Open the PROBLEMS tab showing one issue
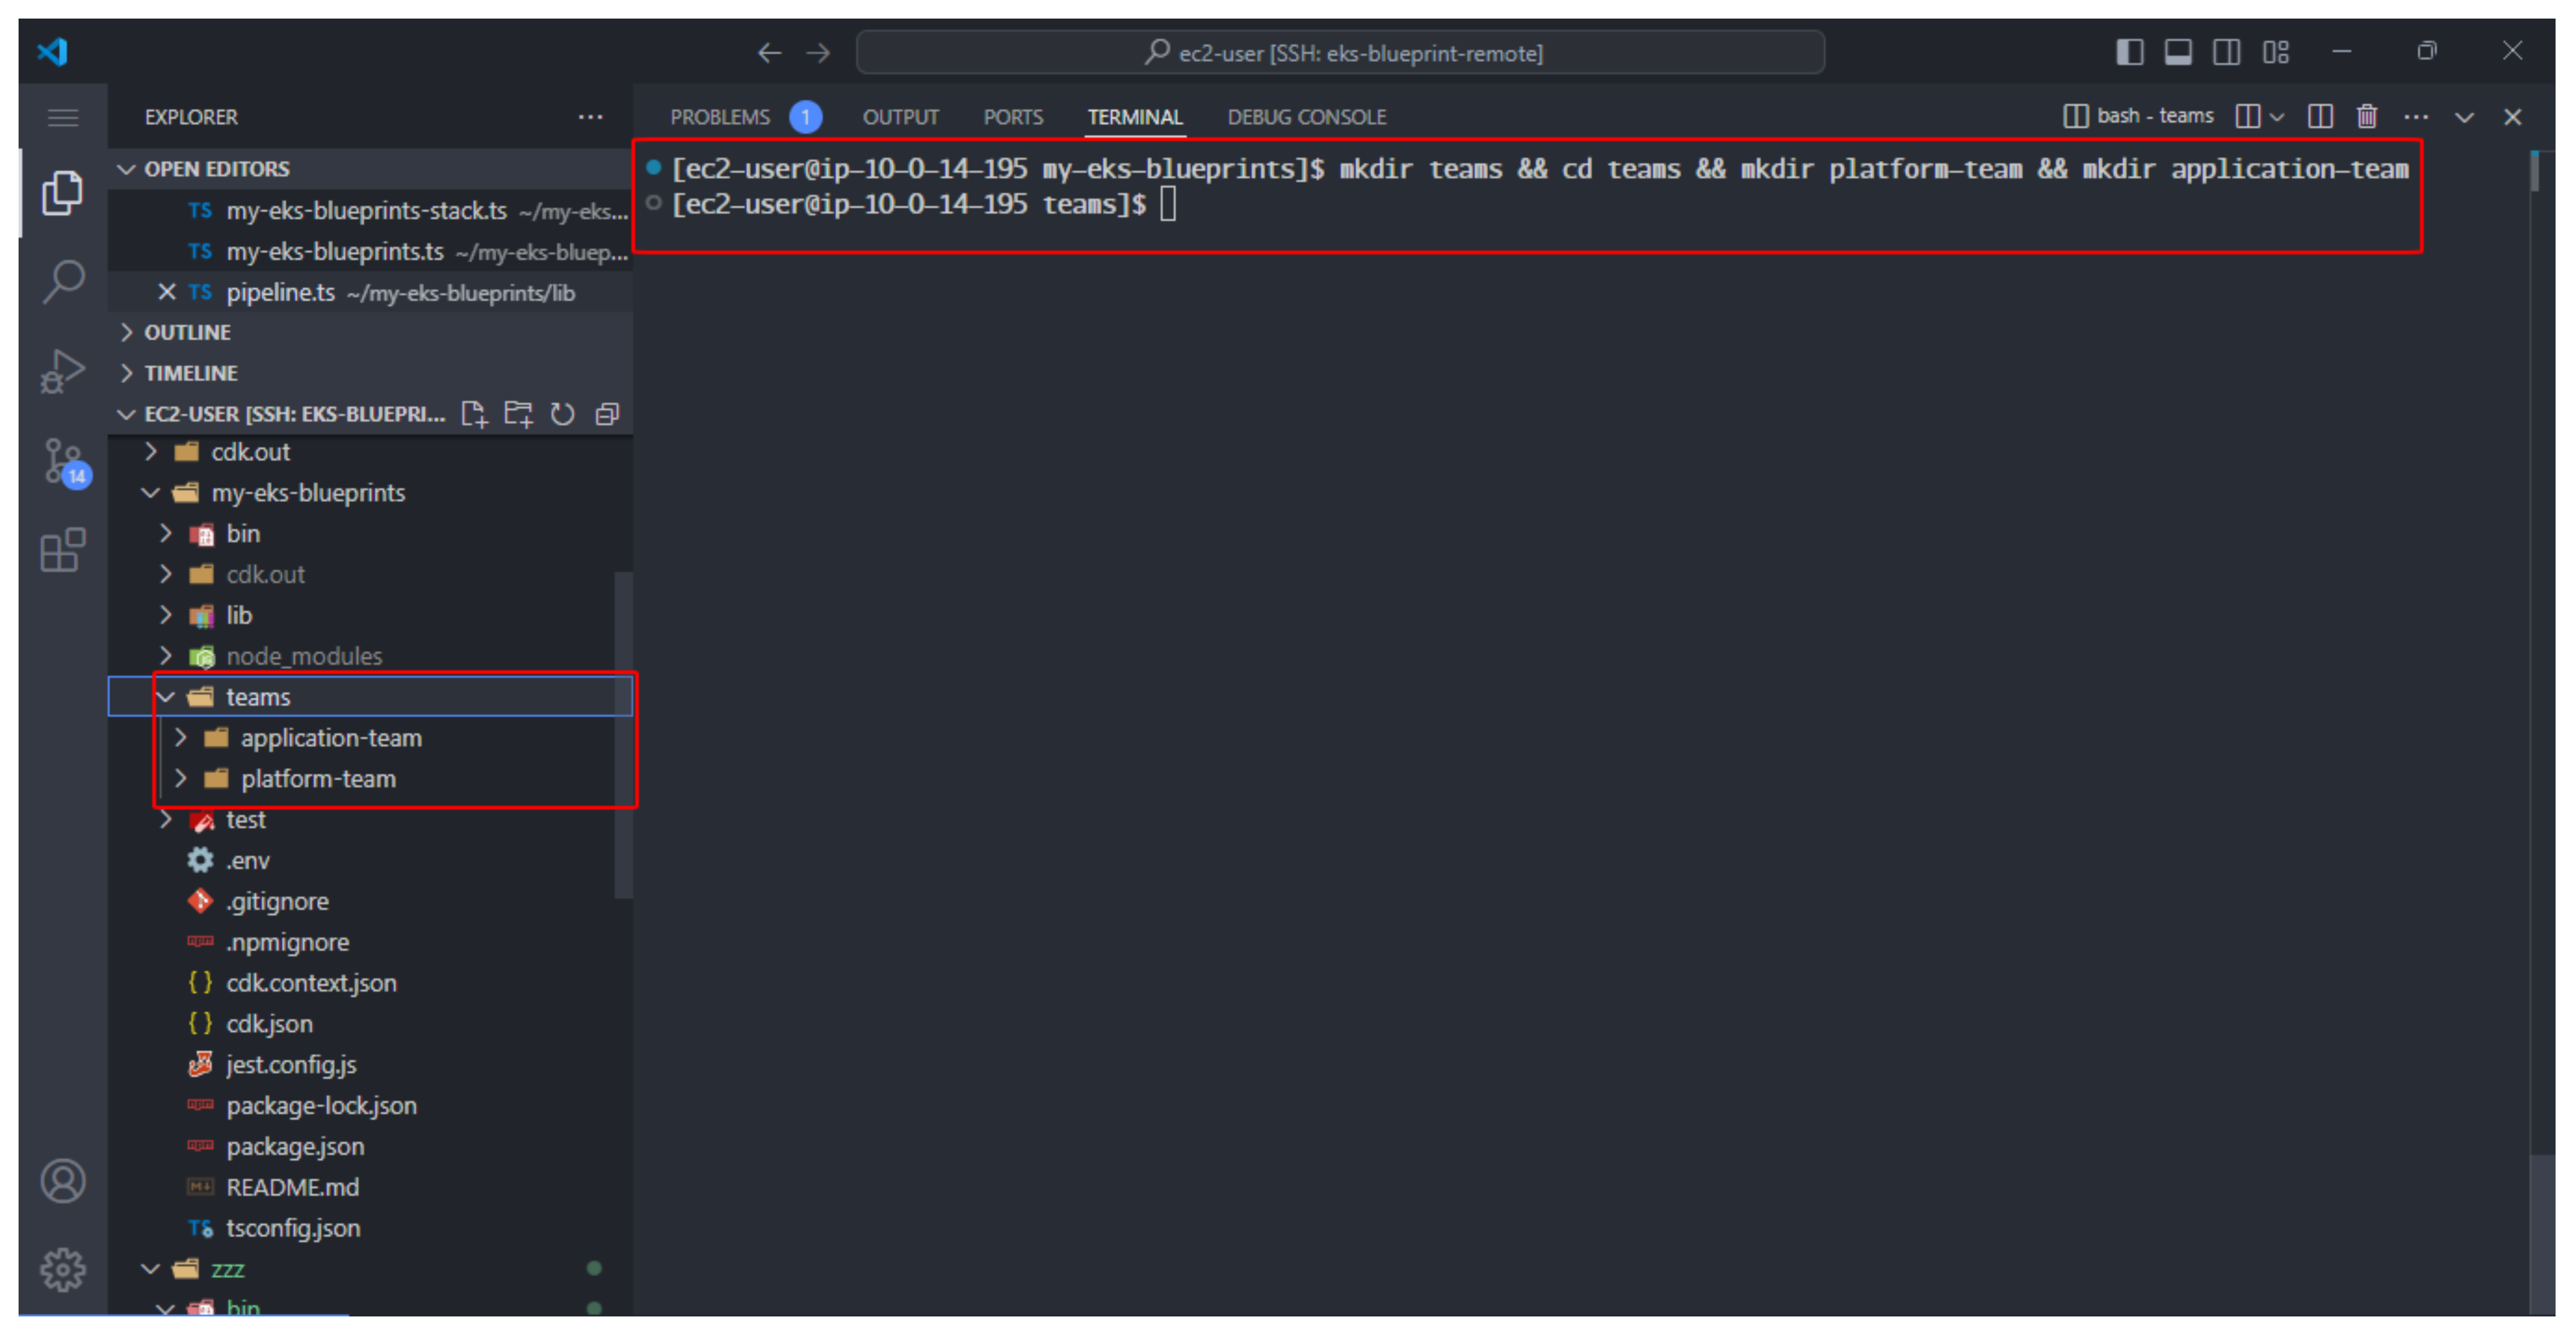 coord(720,116)
